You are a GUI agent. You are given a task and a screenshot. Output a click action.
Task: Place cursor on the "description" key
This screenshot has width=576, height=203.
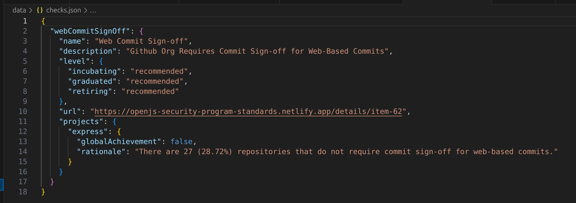click(88, 51)
